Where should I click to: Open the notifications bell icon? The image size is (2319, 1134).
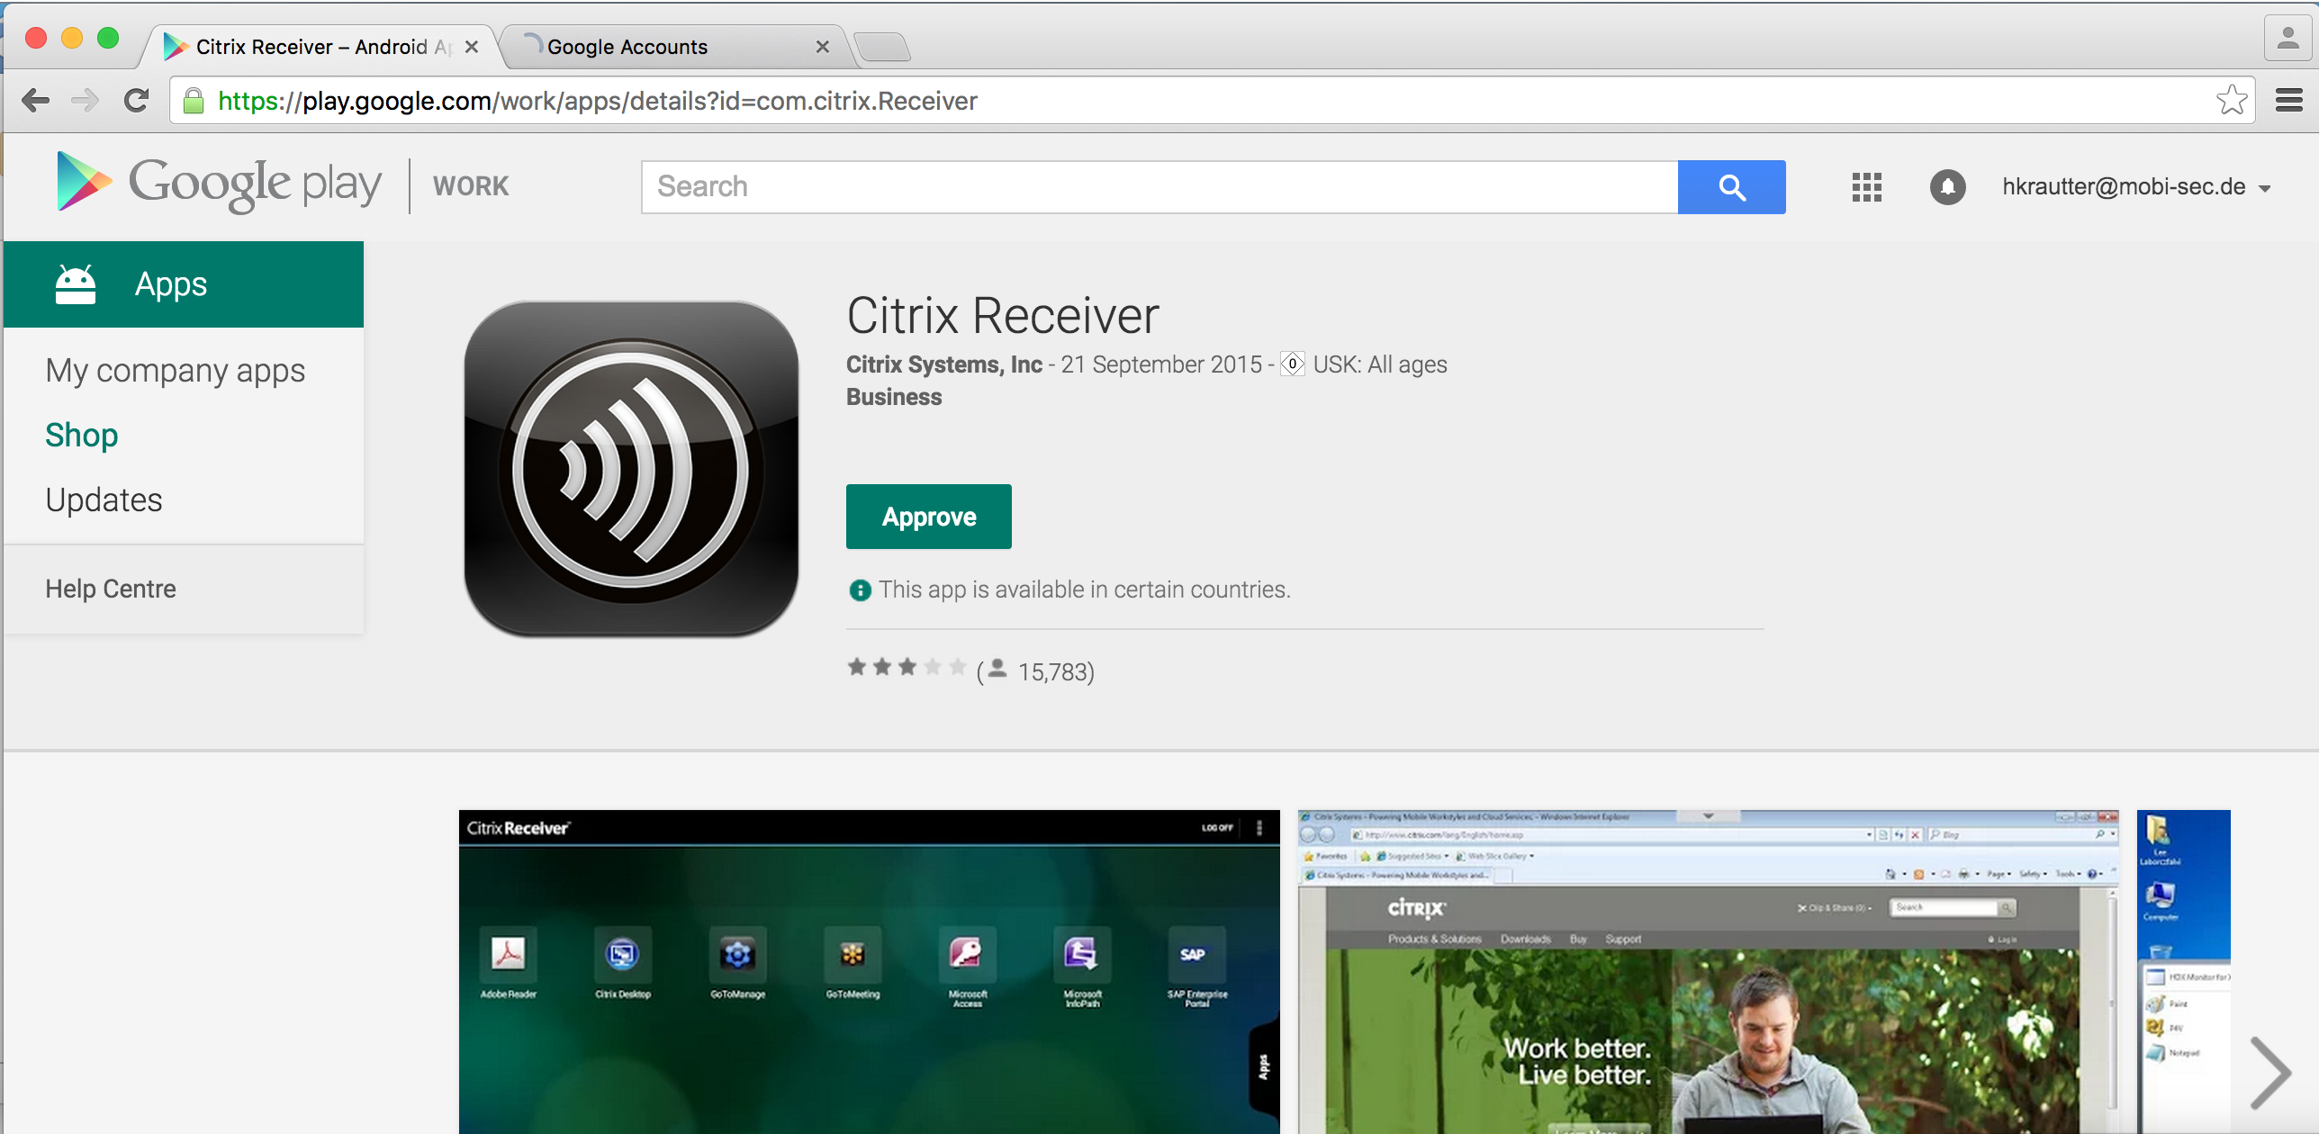click(1947, 187)
